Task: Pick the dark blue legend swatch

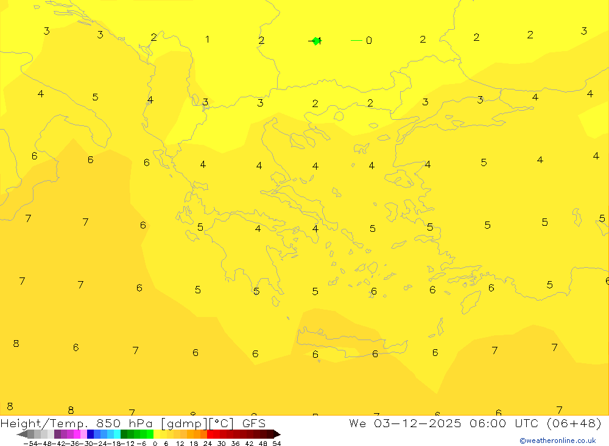Action: [91, 434]
